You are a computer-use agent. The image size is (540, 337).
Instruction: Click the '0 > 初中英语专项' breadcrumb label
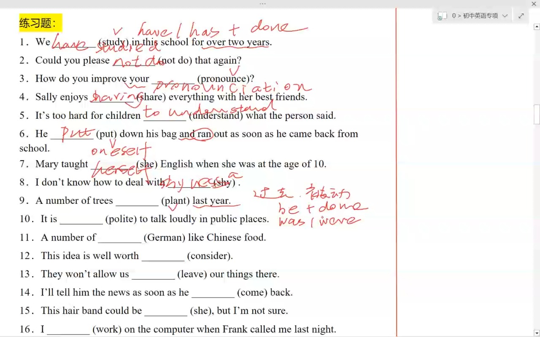click(x=475, y=16)
